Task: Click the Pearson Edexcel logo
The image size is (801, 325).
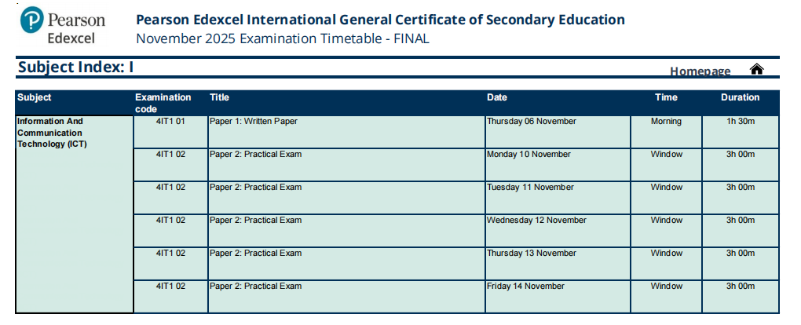Action: tap(61, 27)
